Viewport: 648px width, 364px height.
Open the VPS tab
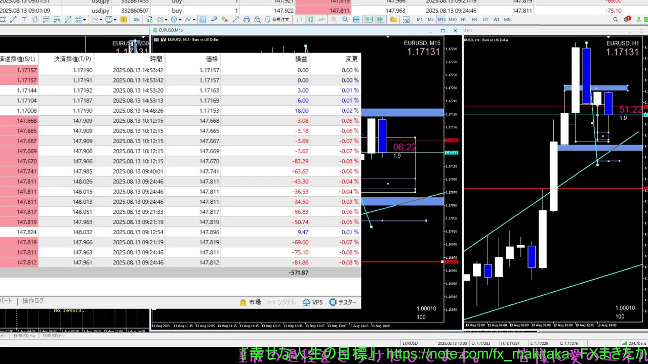(x=312, y=302)
